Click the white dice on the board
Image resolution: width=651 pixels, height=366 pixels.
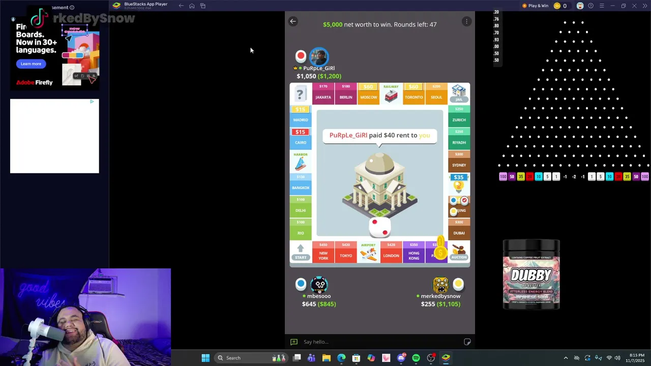click(379, 227)
